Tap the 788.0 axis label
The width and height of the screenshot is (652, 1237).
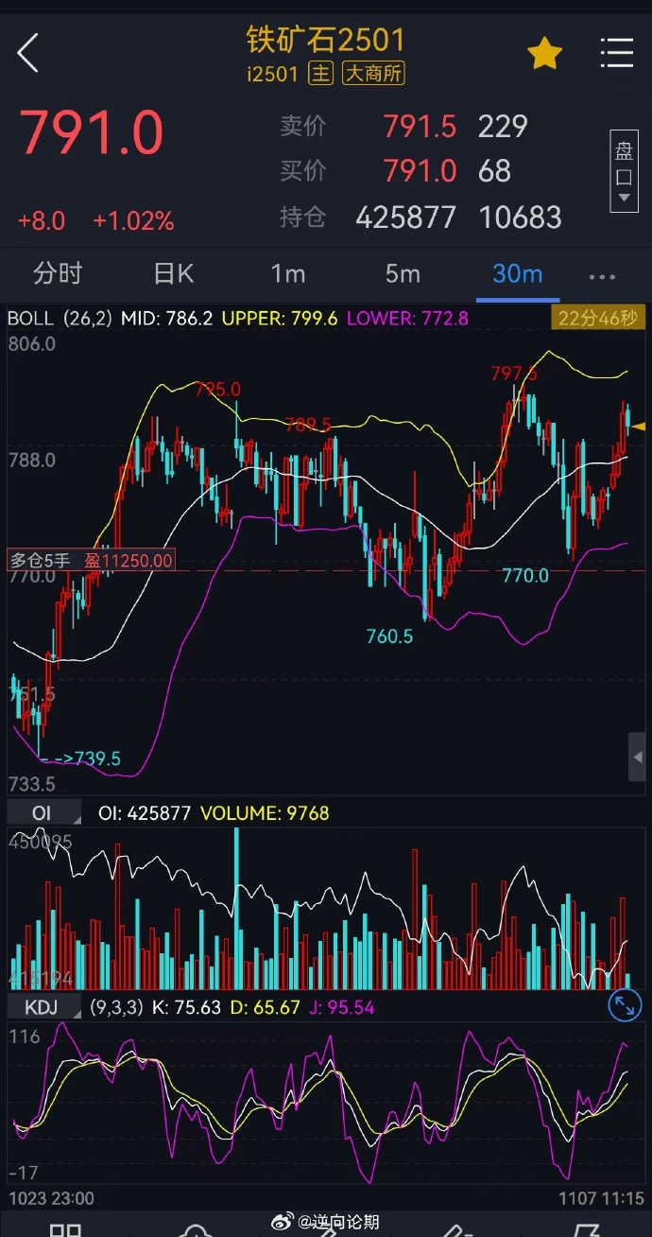click(x=32, y=461)
